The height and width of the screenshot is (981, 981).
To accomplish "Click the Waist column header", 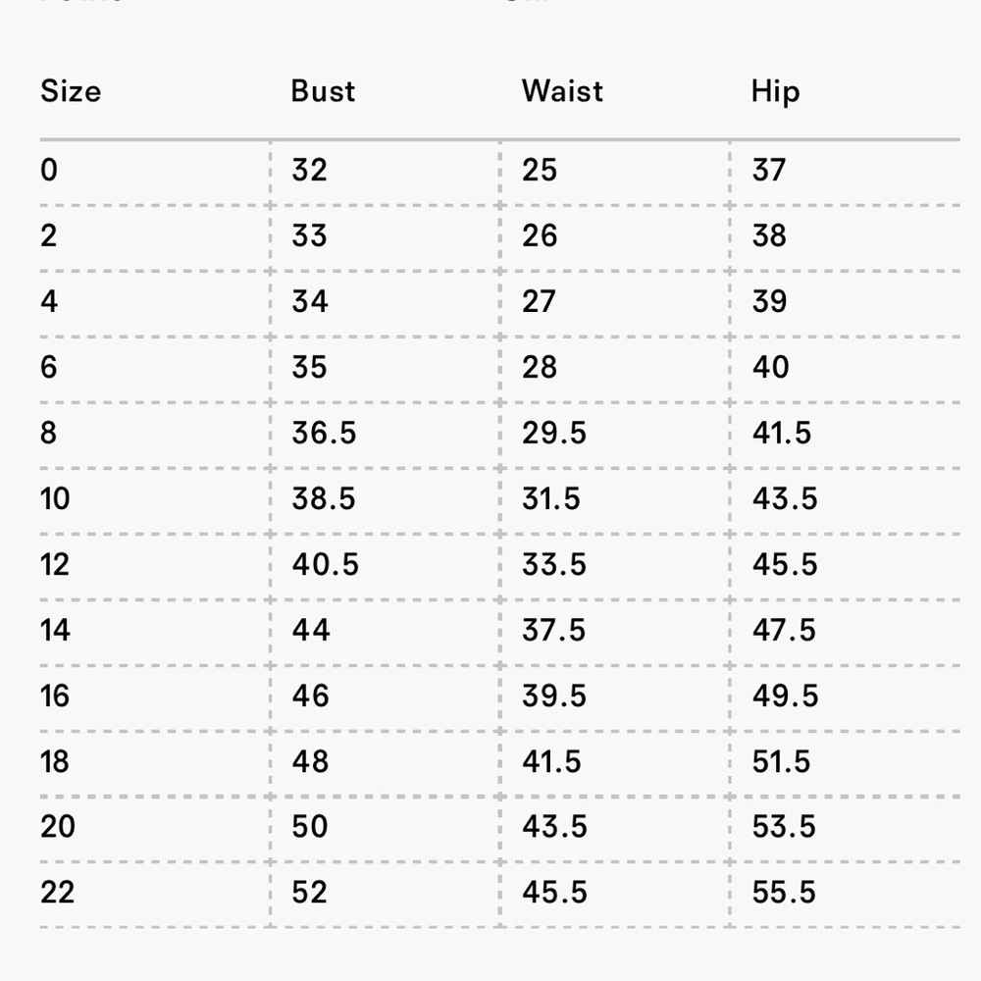I will 562,91.
